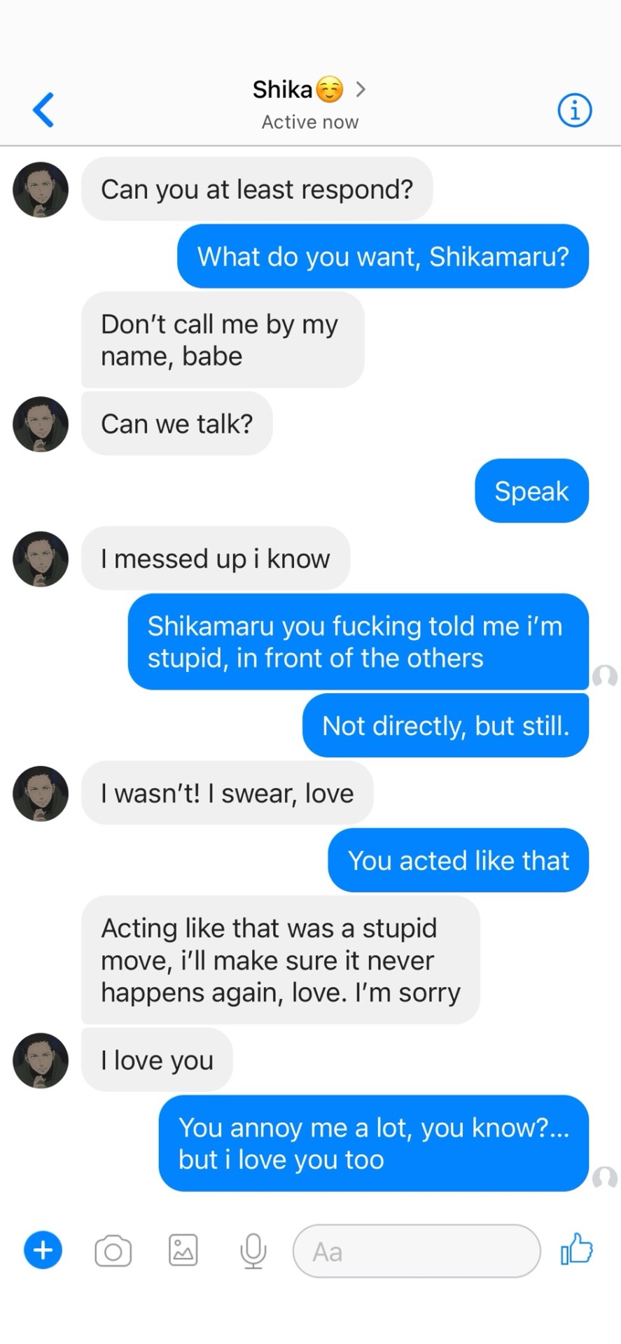Open the camera icon

[x=113, y=1251]
